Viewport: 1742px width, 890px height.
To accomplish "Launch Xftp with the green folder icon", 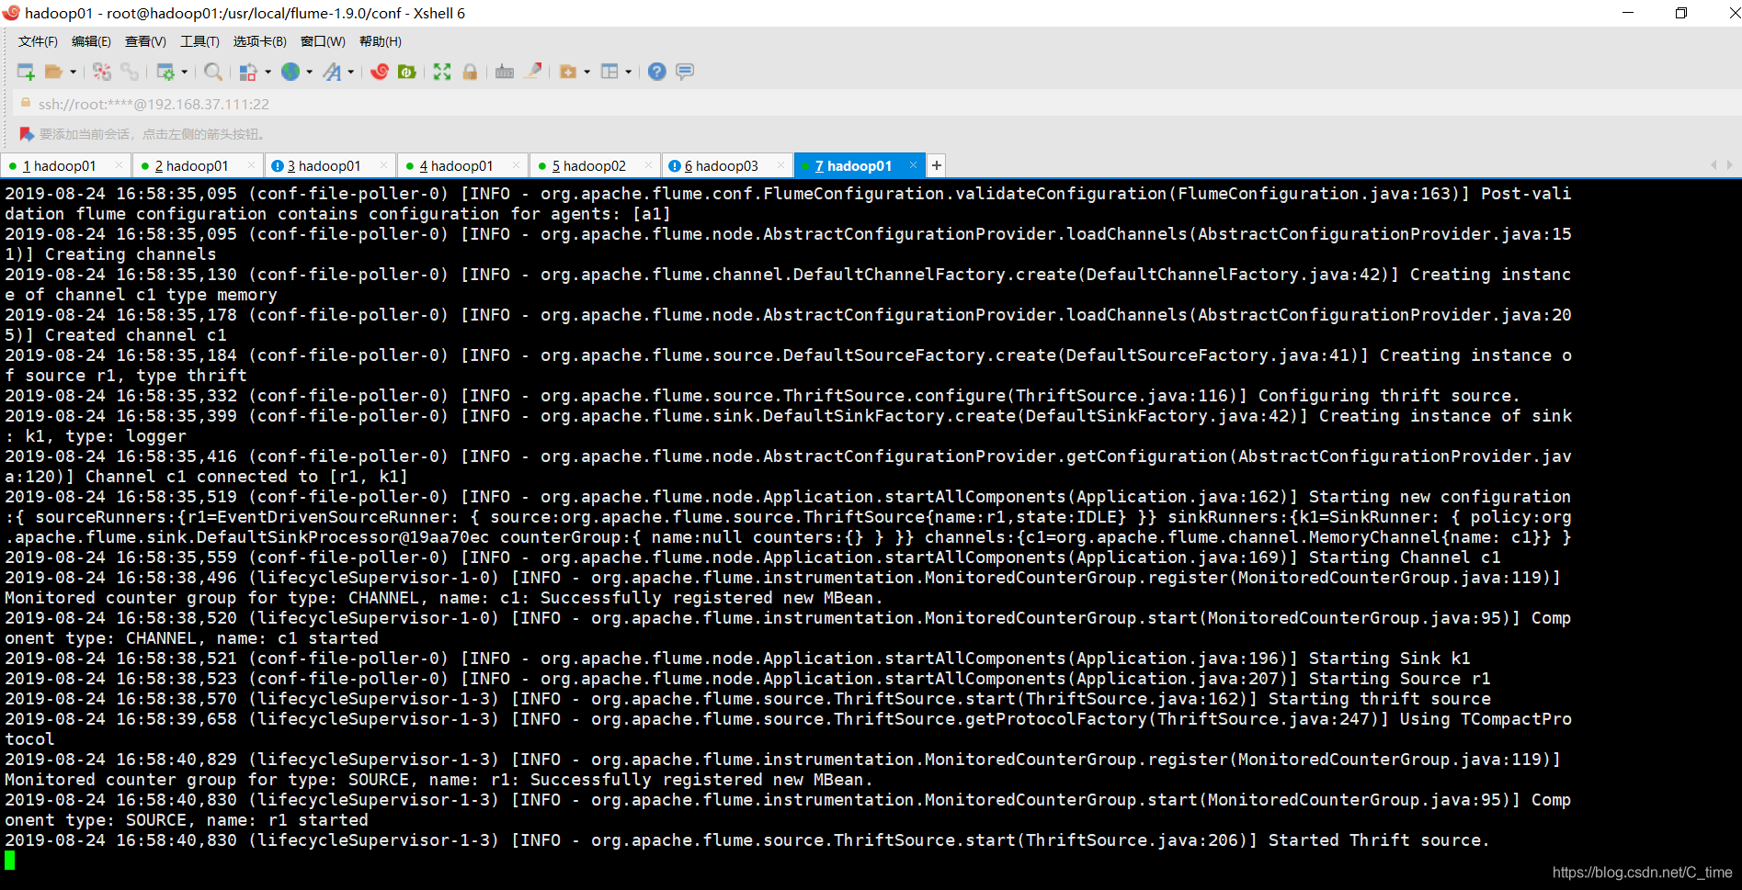I will pyautogui.click(x=407, y=72).
